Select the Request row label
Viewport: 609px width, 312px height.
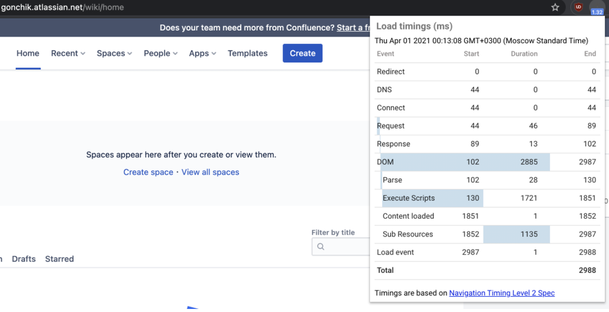pos(390,126)
